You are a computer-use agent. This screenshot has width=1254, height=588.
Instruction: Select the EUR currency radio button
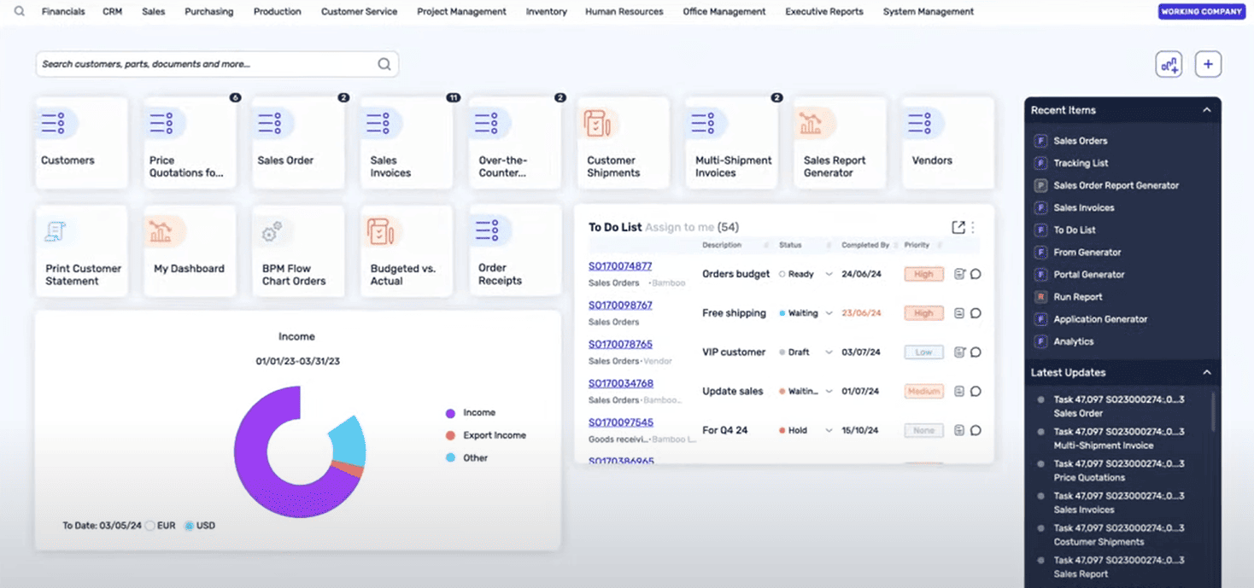pos(150,526)
